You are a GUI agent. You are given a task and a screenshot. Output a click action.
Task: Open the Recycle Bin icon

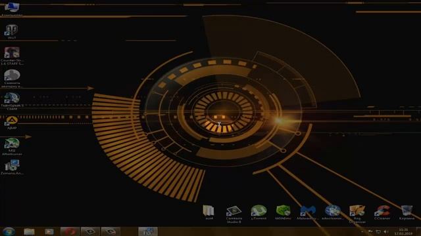tap(407, 212)
